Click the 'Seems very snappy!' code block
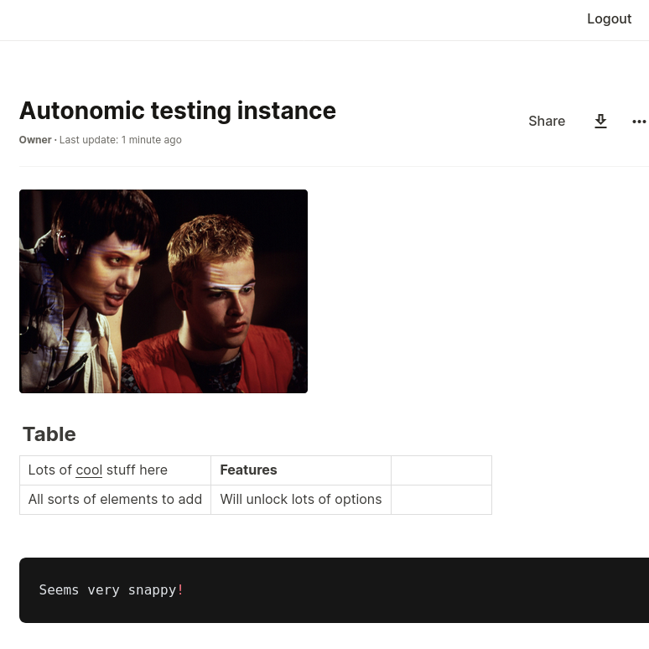 334,590
